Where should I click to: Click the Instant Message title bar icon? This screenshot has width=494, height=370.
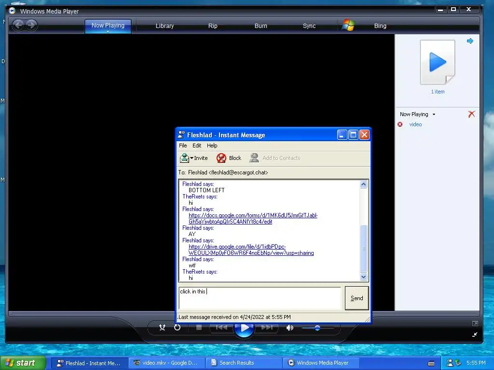coord(181,135)
